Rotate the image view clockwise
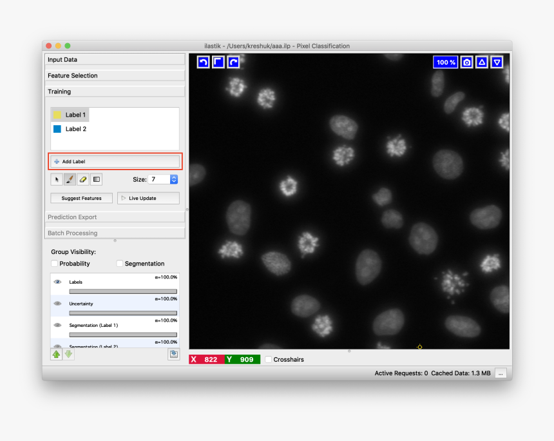Image resolution: width=554 pixels, height=441 pixels. (234, 63)
